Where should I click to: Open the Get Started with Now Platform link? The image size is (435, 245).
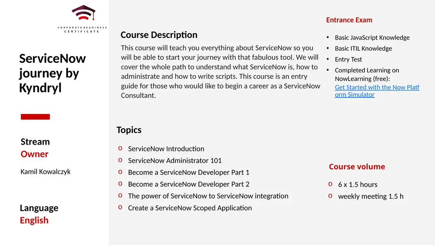coord(377,91)
